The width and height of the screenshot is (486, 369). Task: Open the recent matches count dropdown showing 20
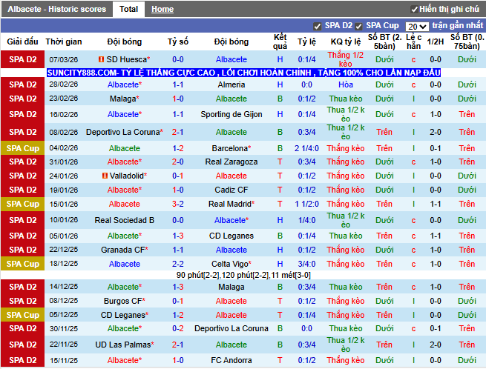pyautogui.click(x=417, y=26)
